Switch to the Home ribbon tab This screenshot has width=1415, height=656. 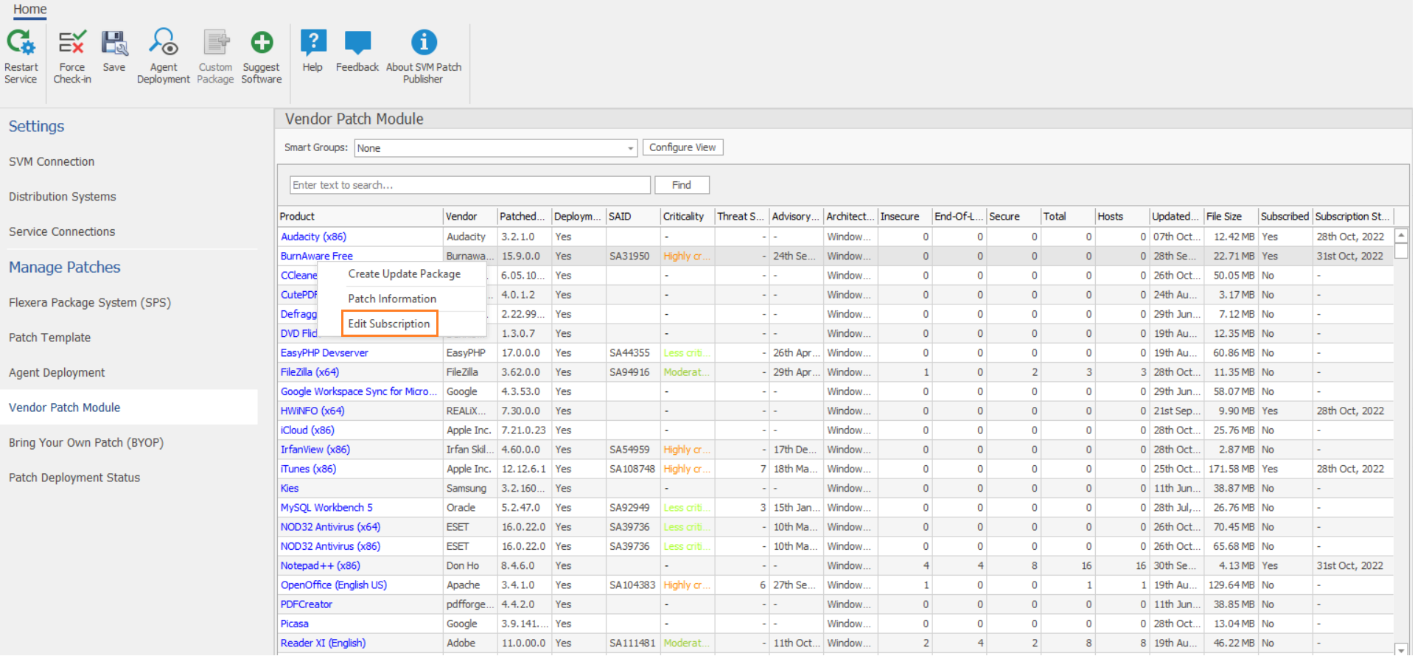point(30,9)
